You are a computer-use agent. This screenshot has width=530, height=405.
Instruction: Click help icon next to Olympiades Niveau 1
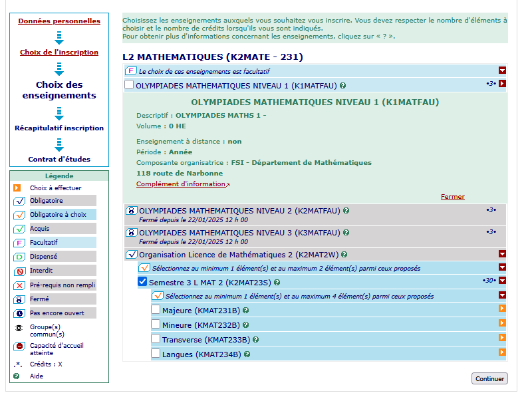(x=343, y=86)
